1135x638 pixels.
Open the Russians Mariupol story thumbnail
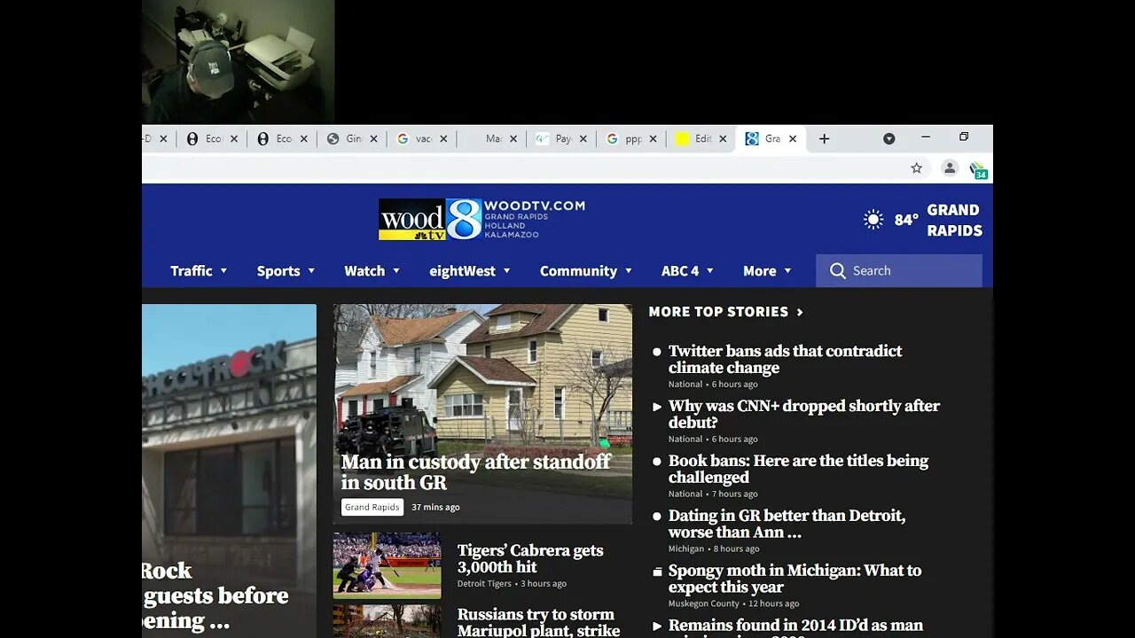387,621
